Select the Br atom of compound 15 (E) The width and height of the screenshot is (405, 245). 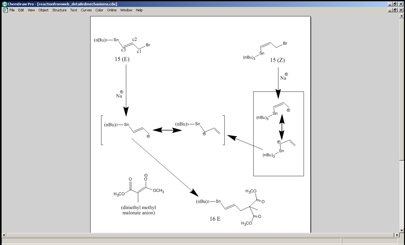(x=148, y=45)
